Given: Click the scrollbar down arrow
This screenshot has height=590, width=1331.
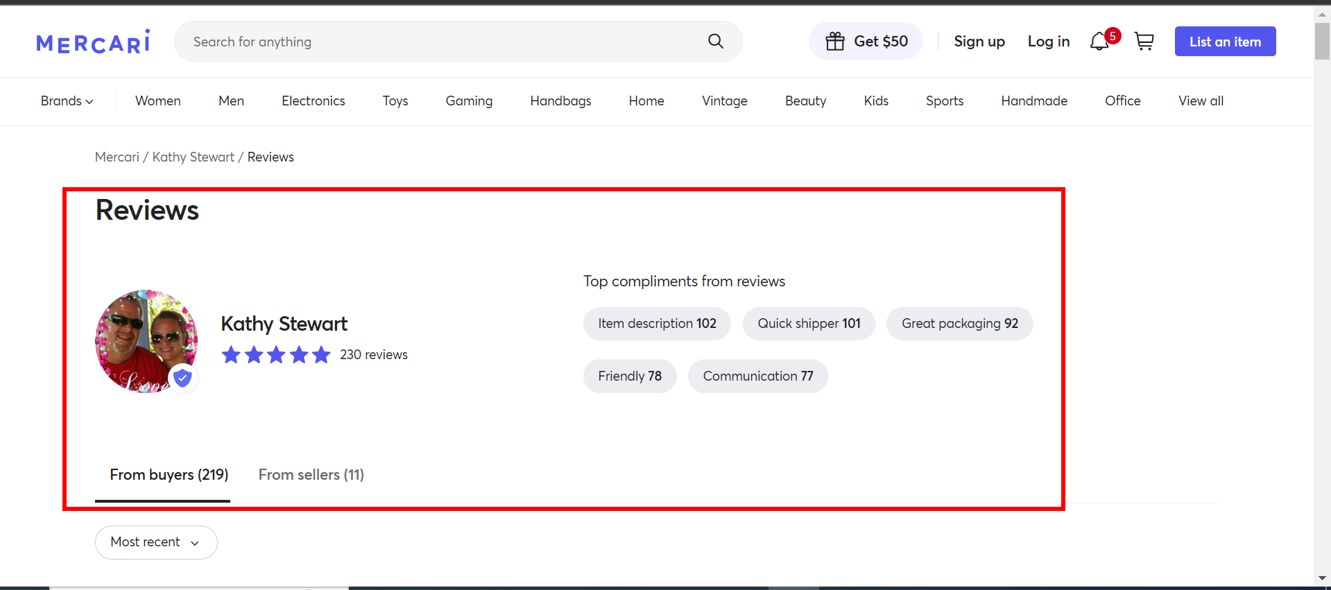Looking at the screenshot, I should 1323,578.
